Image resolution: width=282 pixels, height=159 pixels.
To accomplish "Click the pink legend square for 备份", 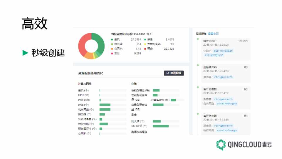I will tap(112, 53).
